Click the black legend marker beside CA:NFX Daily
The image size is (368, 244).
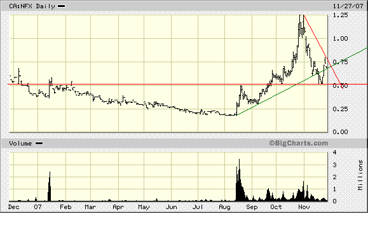62,6
